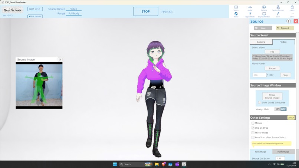Click the selected video file path
299x168 pixels.
tap(272, 57)
